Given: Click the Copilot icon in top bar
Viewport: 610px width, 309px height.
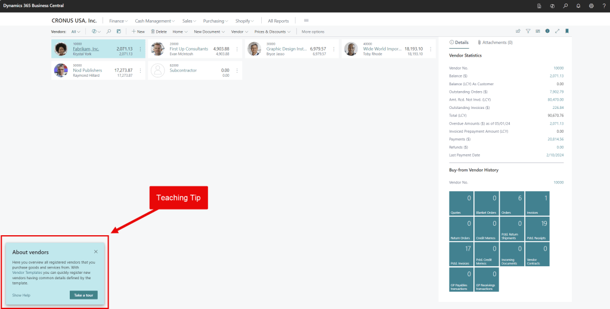Looking at the screenshot, I should 552,5.
